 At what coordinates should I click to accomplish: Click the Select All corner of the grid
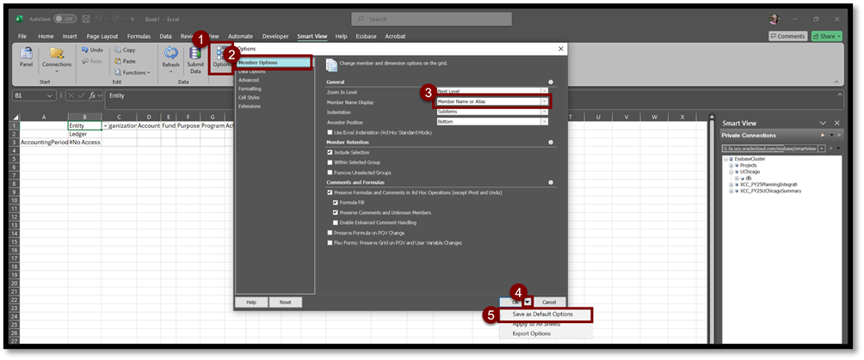pyautogui.click(x=15, y=117)
